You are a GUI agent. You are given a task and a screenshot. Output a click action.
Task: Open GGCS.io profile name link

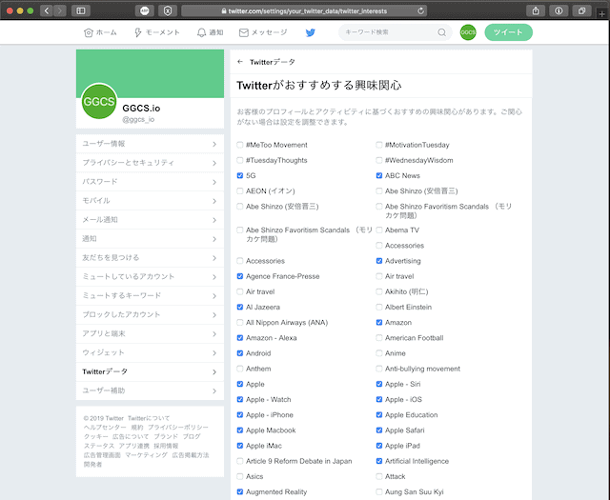(x=141, y=108)
